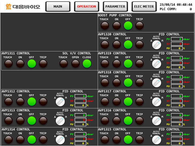Edit the AVP1313 SV setpoint field
This screenshot has width=195, height=146.
tap(80, 120)
